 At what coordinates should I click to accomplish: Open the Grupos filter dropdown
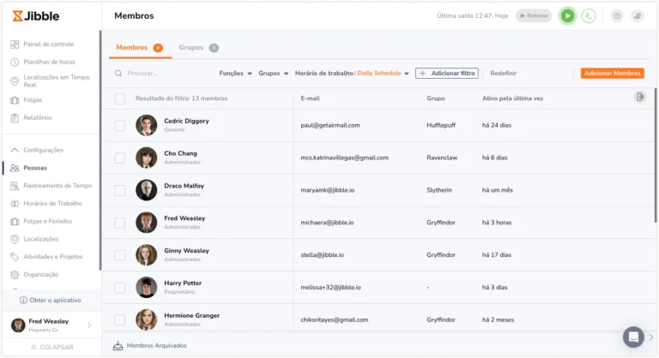click(x=273, y=74)
